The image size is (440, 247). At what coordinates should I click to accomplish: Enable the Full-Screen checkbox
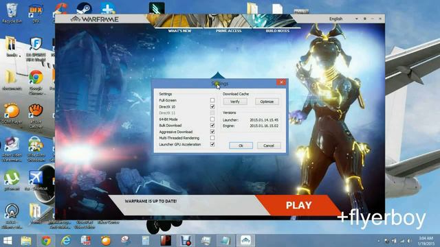pyautogui.click(x=212, y=100)
